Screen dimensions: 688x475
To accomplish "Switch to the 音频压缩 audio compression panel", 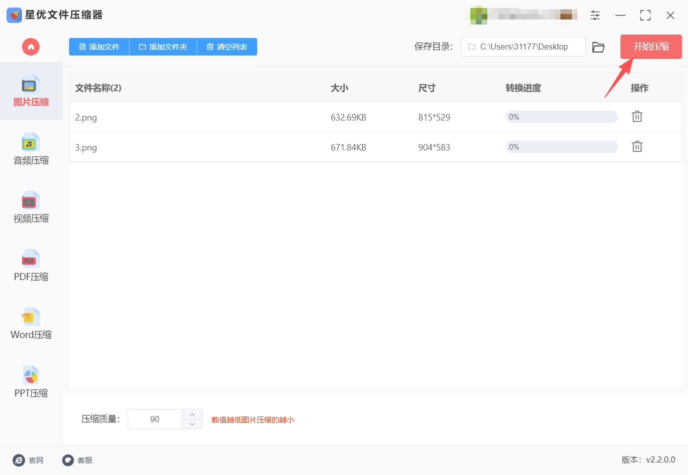I will coord(30,150).
